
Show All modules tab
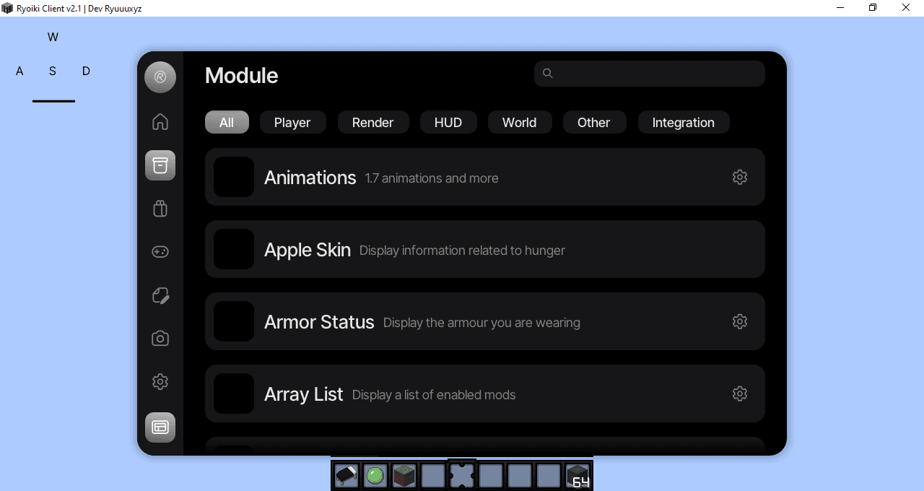coord(227,122)
